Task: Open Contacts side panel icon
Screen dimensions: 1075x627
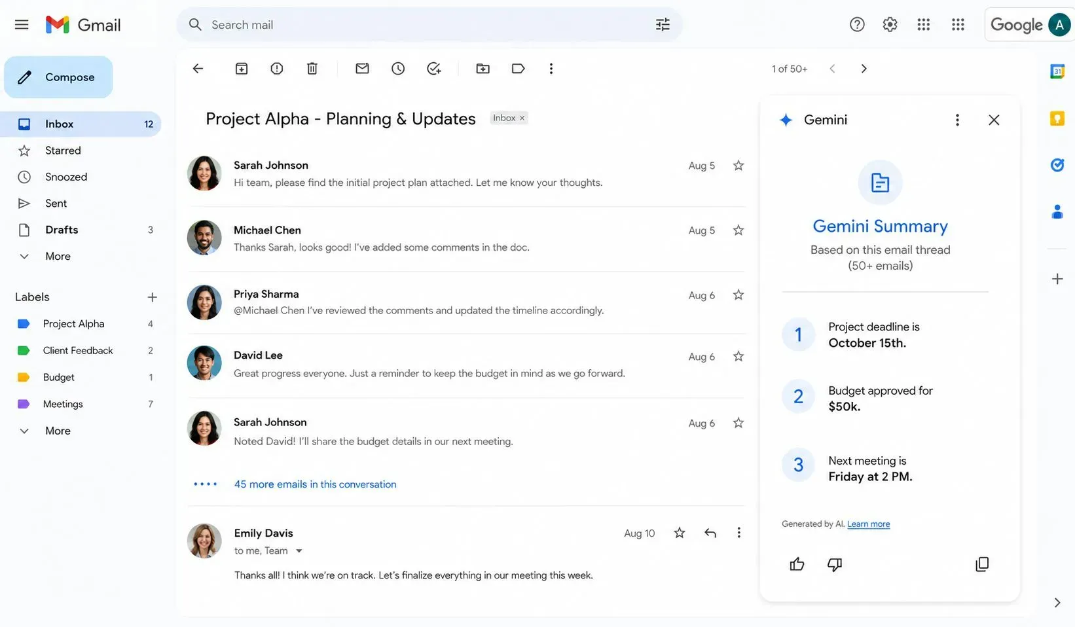Action: (x=1057, y=211)
